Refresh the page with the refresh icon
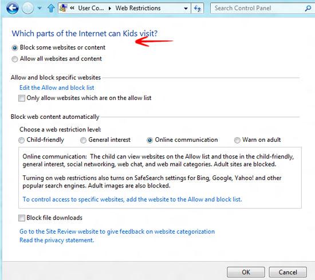The height and width of the screenshot is (280, 315). pos(197,9)
